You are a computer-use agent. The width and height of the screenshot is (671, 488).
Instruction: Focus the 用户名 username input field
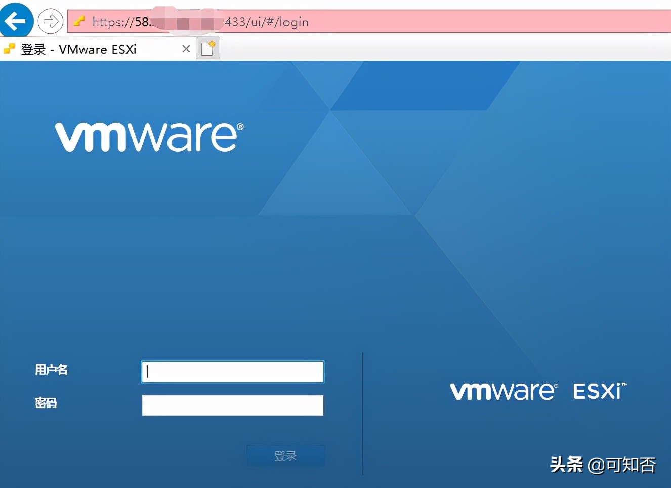click(233, 372)
